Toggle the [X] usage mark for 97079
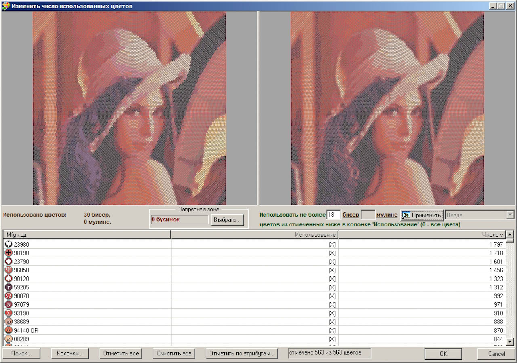Viewport: 517px width, 363px height. [x=332, y=305]
